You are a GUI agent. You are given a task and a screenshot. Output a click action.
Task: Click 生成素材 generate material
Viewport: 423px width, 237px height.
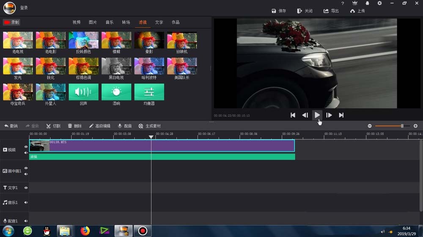tap(149, 126)
